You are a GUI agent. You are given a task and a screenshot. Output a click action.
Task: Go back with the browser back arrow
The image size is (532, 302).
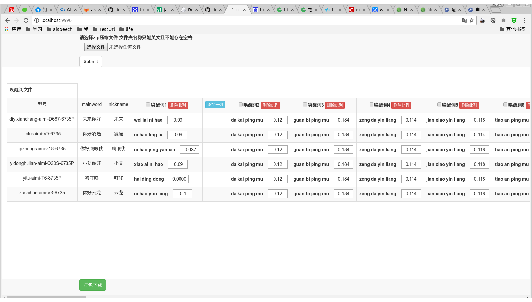(8, 20)
